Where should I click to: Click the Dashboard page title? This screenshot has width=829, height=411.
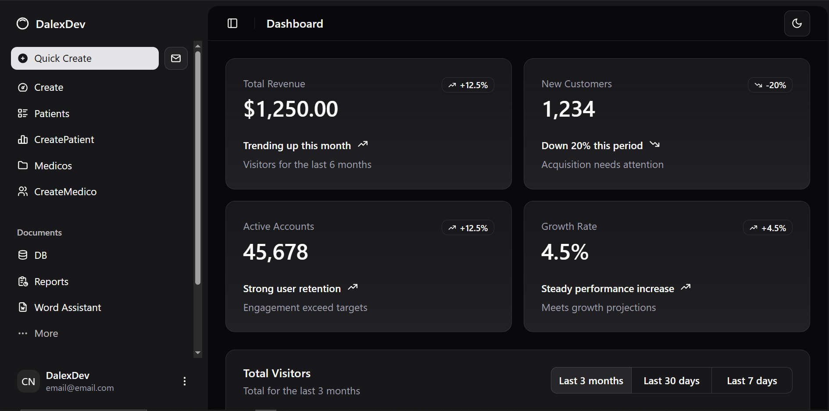(x=295, y=24)
